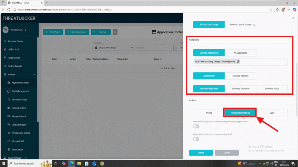Expand WatchMyDC organization chevron
This screenshot has height=167, width=298.
pos(26,30)
